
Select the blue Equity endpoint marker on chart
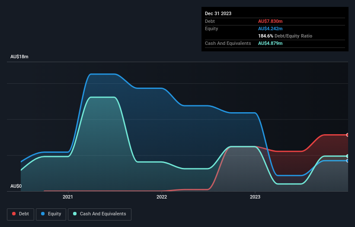(x=348, y=161)
